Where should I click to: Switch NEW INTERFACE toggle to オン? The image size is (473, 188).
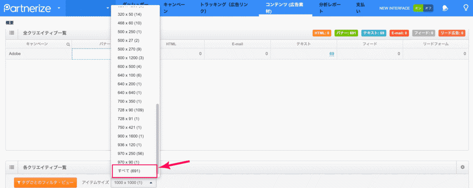tap(417, 8)
